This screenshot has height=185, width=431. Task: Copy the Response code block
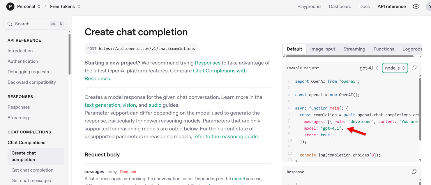coord(414,172)
